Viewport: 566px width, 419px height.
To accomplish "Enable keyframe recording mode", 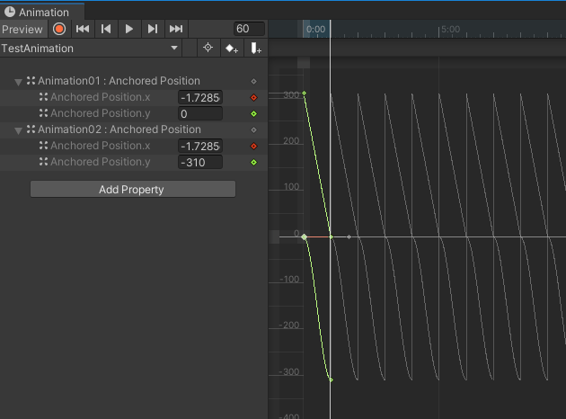I will tap(59, 29).
